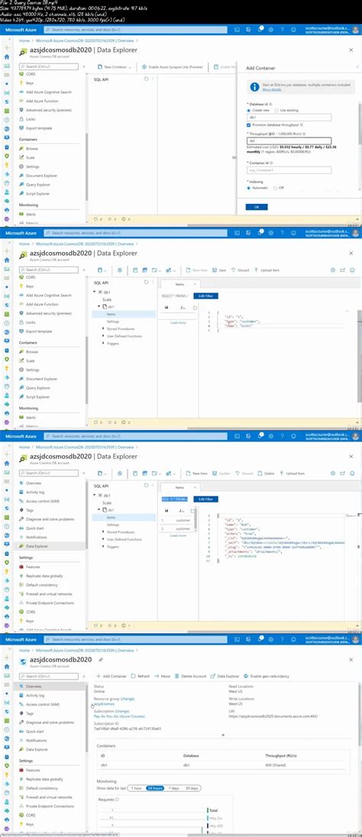Close the Items tab above the Bob document
The width and height of the screenshot is (362, 837).
195,487
